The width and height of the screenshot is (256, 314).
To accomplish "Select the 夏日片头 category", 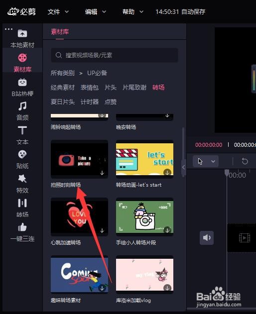I will 63,102.
